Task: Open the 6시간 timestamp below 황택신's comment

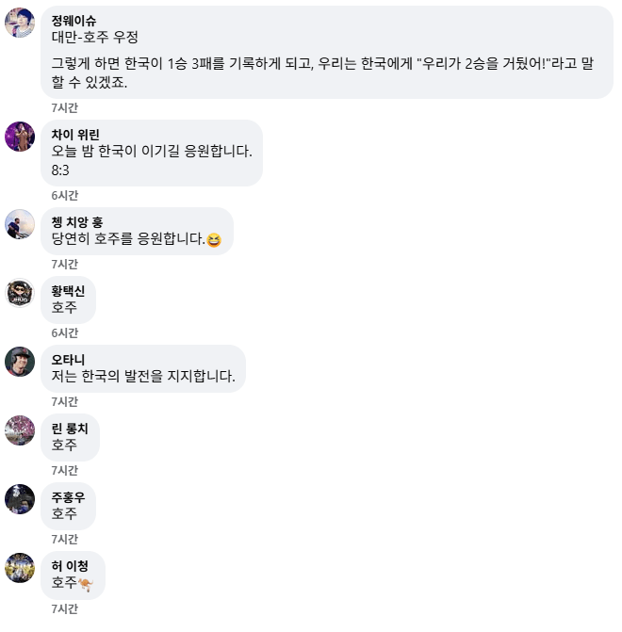Action: pyautogui.click(x=65, y=332)
